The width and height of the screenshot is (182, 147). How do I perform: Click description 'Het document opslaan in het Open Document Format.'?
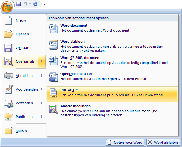pos(104,79)
